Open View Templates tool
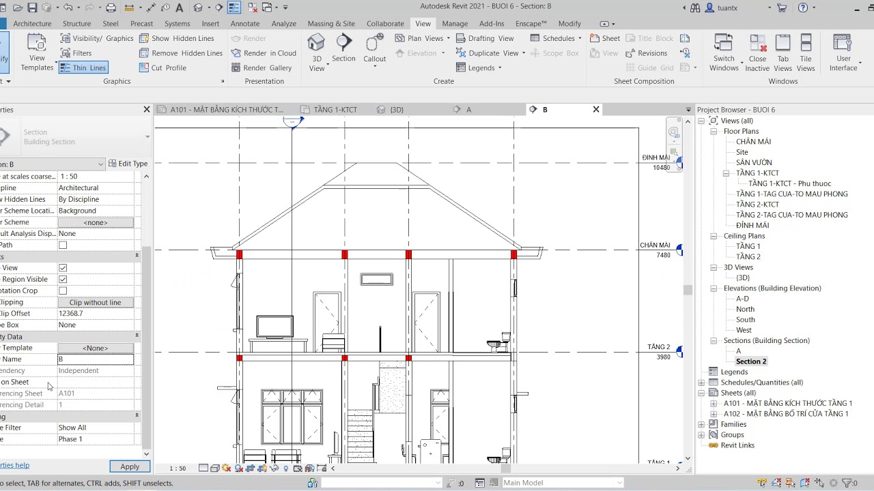 point(37,53)
